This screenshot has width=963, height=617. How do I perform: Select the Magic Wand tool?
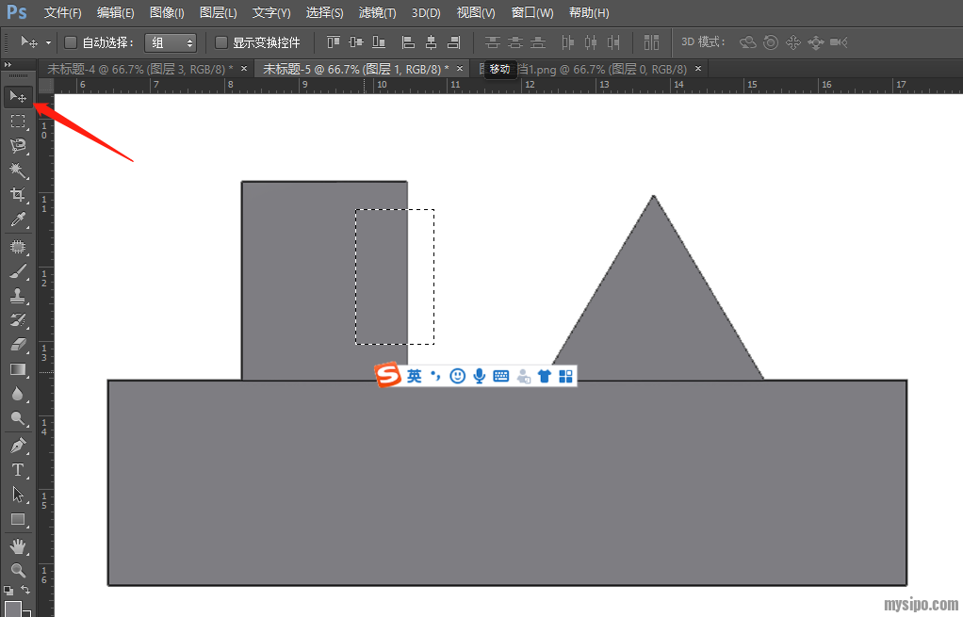click(x=18, y=170)
